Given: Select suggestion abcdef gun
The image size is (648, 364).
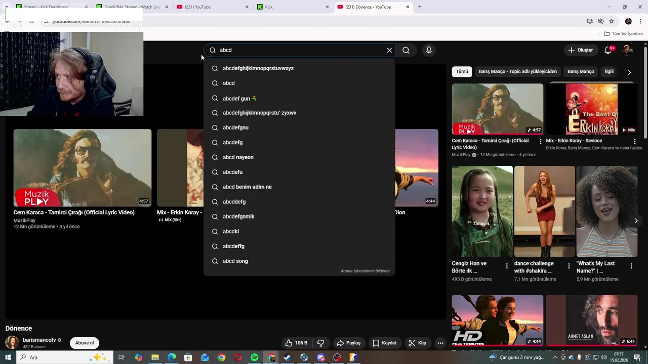Looking at the screenshot, I should tap(299, 98).
